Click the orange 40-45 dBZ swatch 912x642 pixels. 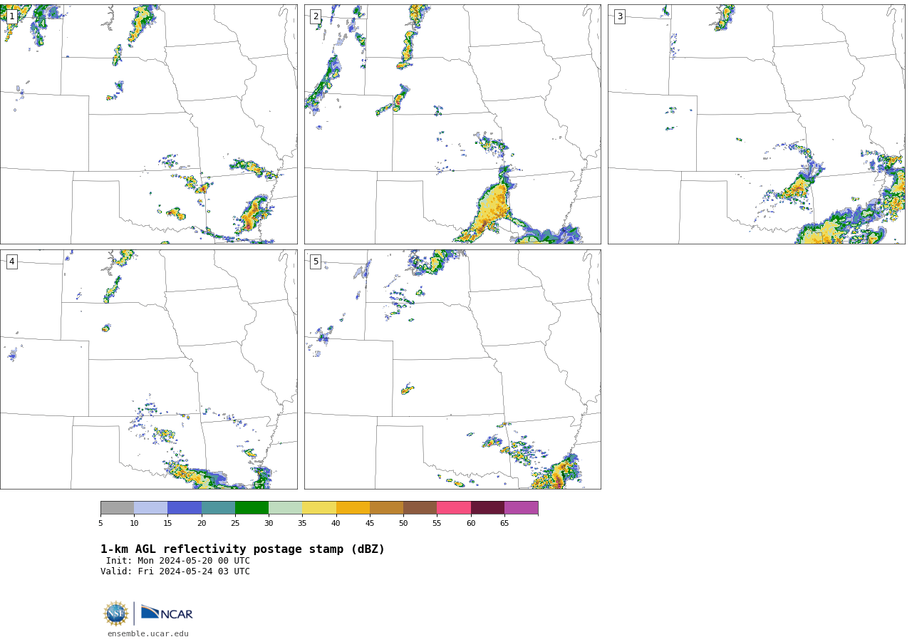353,508
